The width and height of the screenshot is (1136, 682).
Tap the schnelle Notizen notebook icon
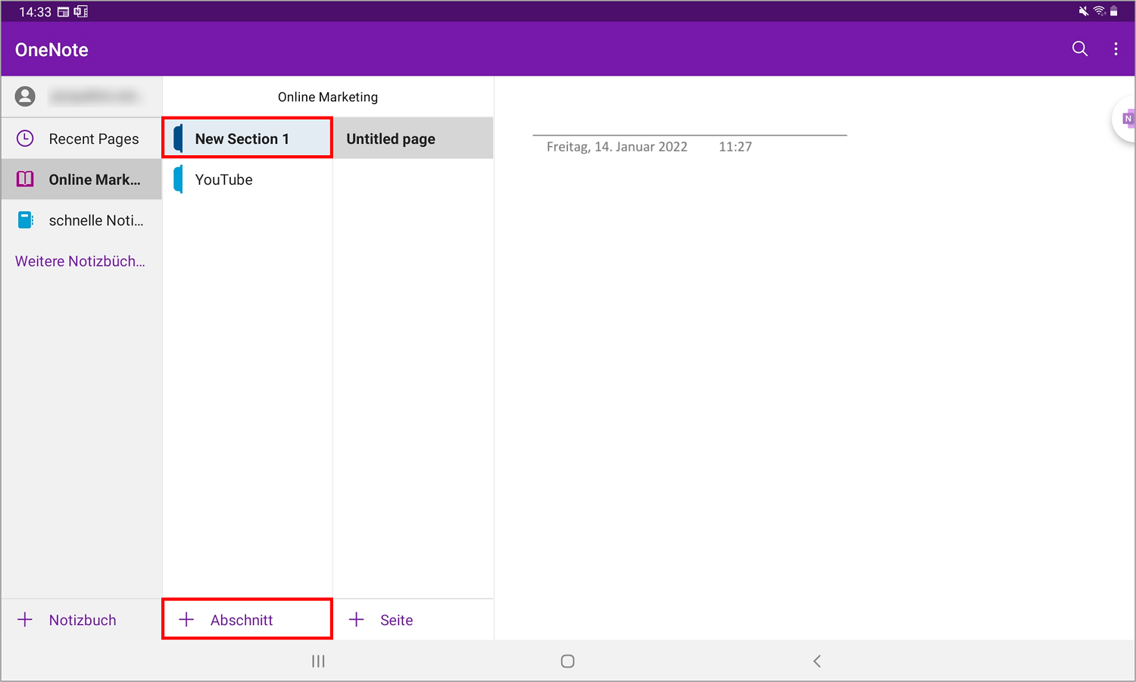coord(25,220)
